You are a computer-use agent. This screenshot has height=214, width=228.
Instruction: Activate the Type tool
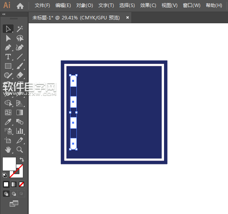8,57
